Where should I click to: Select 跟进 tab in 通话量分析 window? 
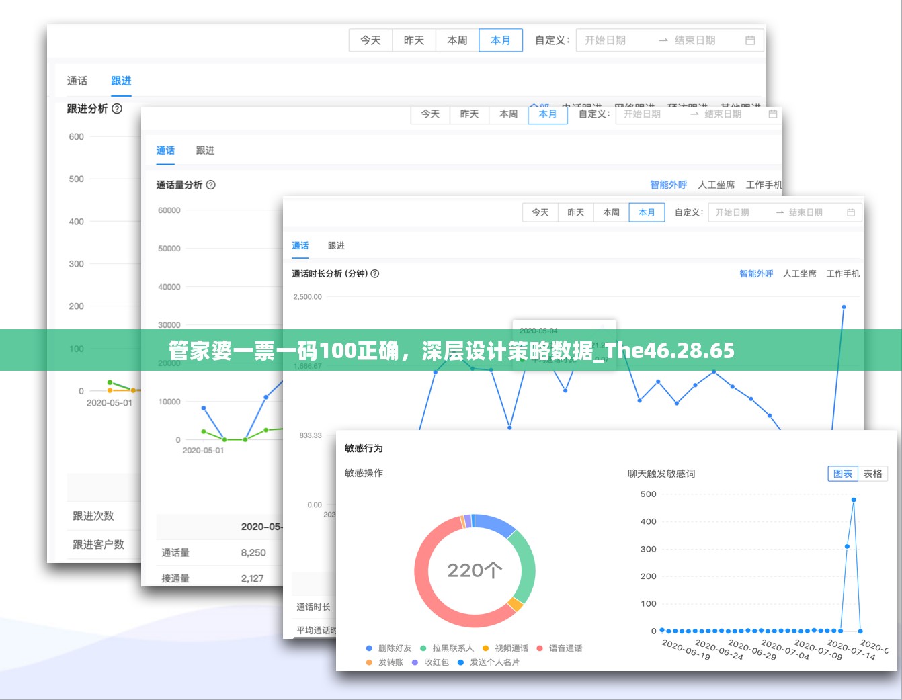(x=205, y=150)
